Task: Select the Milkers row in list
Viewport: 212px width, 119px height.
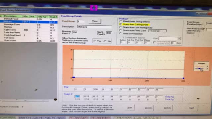Action: pos(29,22)
